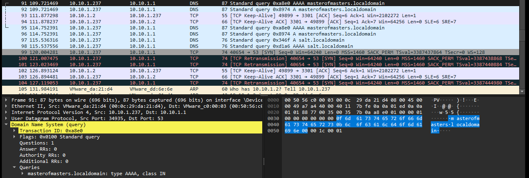Expand the Transaction ID 0xa8e0 field
529x178 pixels.
[x=15, y=131]
